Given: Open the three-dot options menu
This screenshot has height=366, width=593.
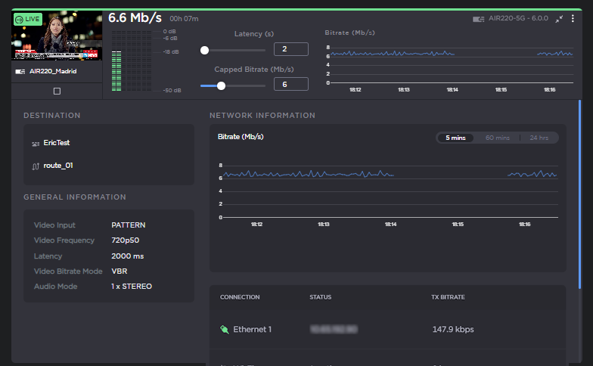Looking at the screenshot, I should [573, 19].
